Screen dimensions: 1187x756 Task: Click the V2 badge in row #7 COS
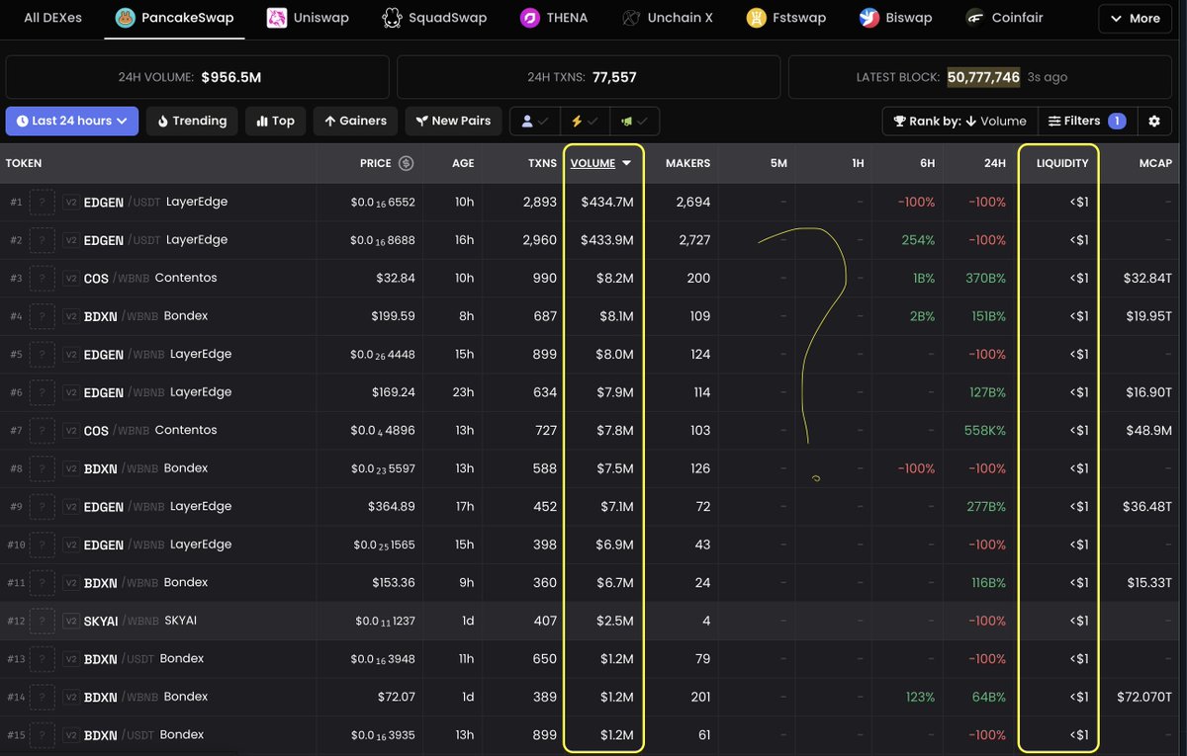point(71,431)
